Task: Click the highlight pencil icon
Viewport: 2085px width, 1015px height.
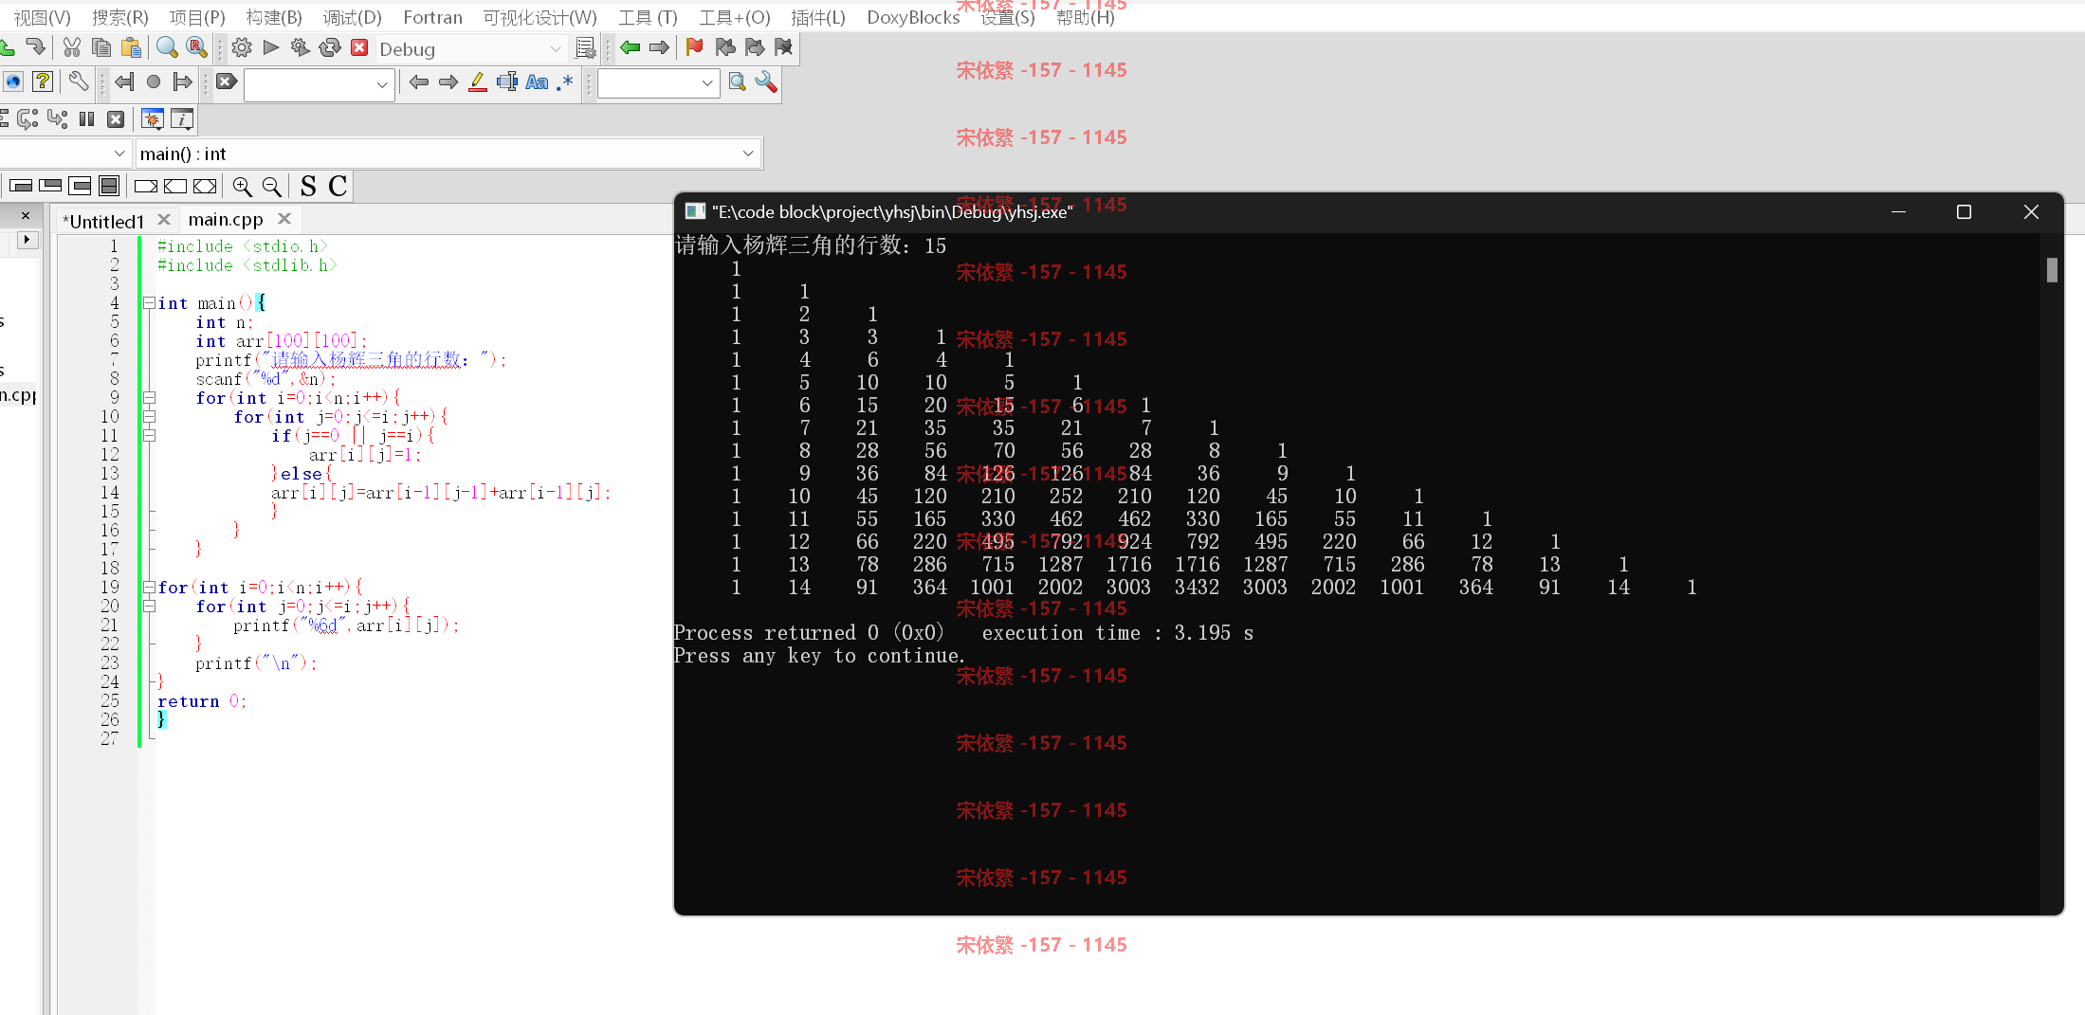Action: point(478,82)
